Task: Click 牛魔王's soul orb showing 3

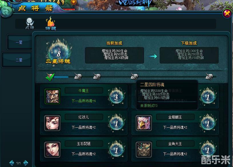Action: 116,96
